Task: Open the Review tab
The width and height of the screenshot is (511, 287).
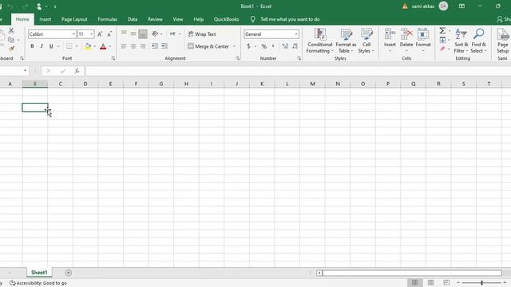Action: click(155, 19)
